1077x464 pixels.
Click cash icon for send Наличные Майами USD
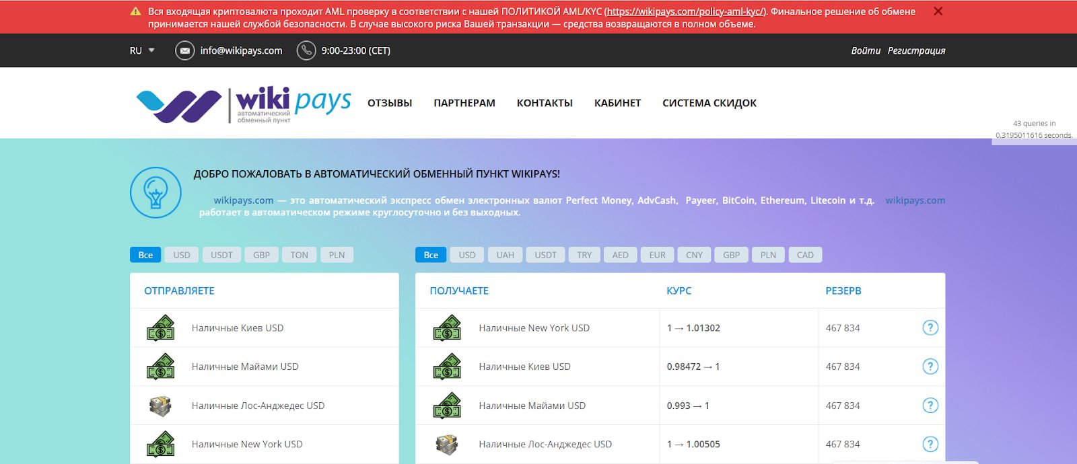pyautogui.click(x=161, y=366)
